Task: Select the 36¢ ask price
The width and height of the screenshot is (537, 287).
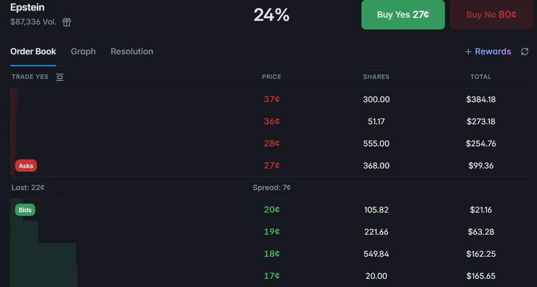Action: tap(272, 121)
